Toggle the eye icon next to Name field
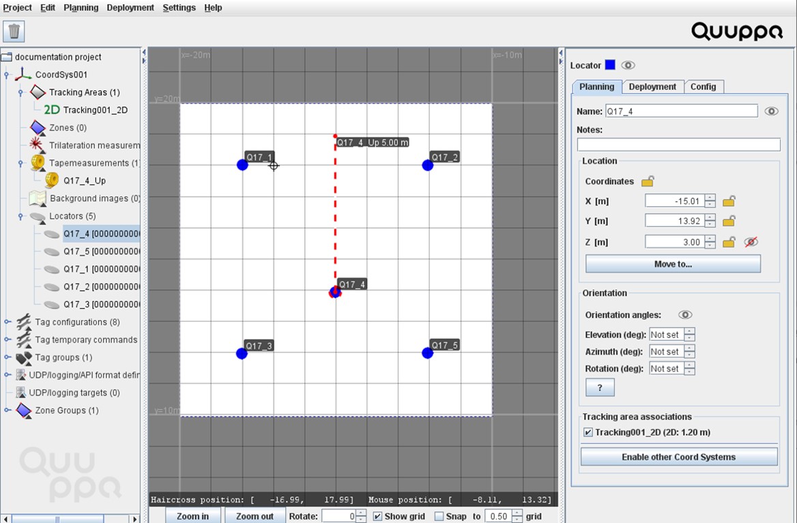This screenshot has height=523, width=797. [772, 111]
